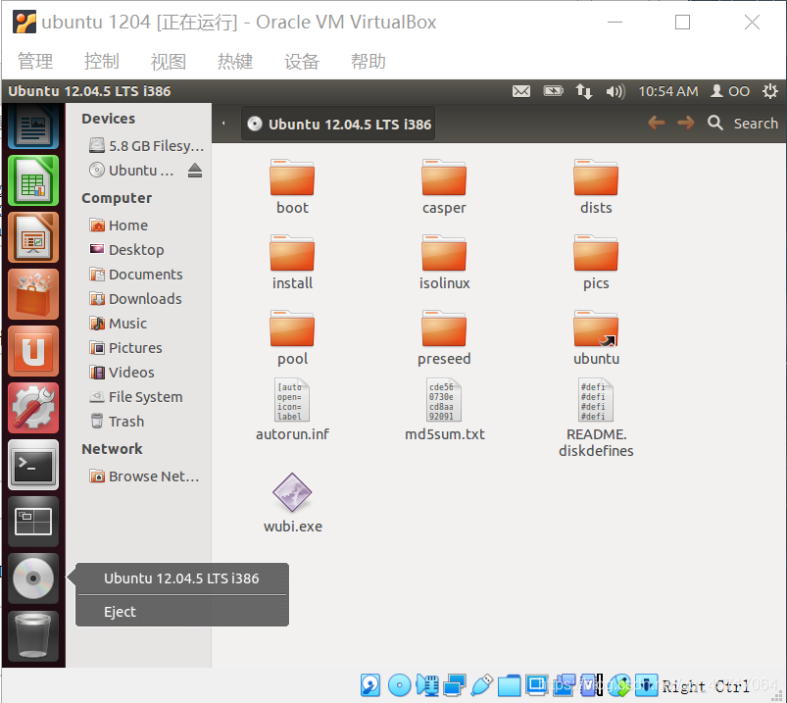Image resolution: width=787 pixels, height=703 pixels.
Task: Click VirtualBox USB status icon
Action: point(482,685)
